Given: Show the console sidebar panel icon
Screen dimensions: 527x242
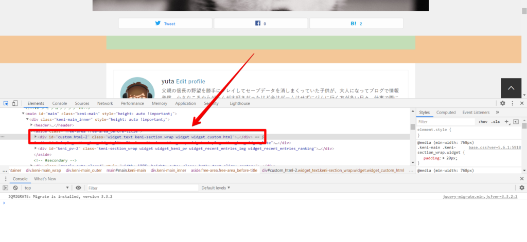Looking at the screenshot, I should pos(6,188).
